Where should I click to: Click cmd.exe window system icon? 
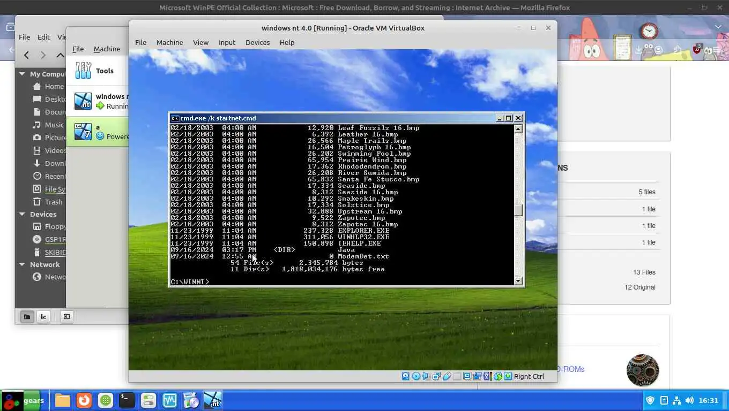(x=175, y=118)
